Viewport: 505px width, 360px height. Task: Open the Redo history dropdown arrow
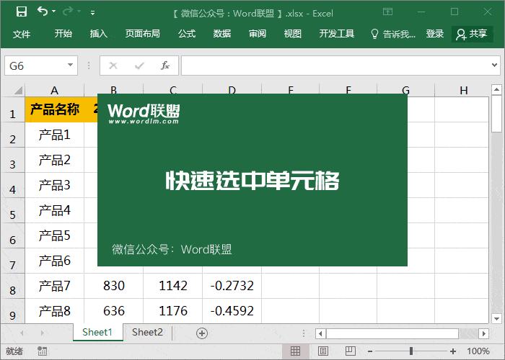click(79, 12)
